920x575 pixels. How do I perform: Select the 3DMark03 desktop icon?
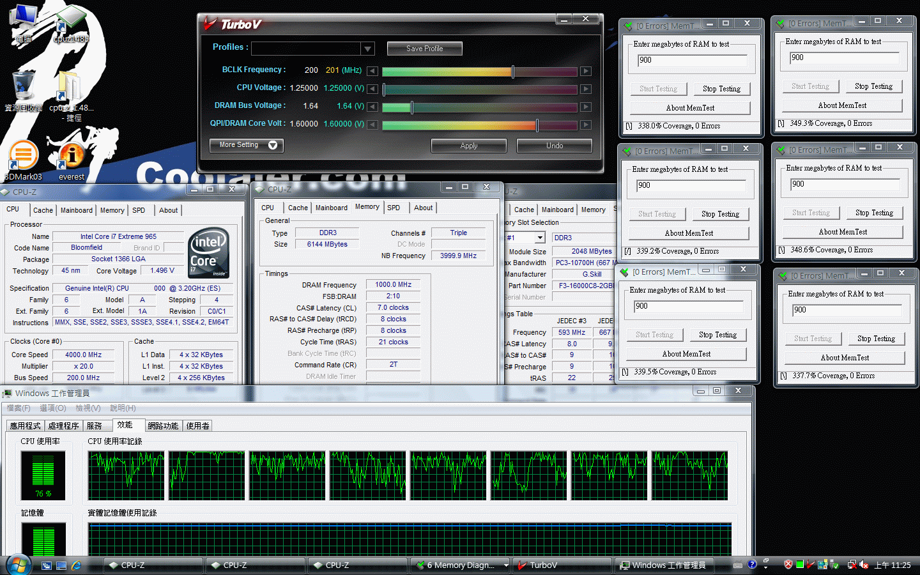pyautogui.click(x=23, y=160)
